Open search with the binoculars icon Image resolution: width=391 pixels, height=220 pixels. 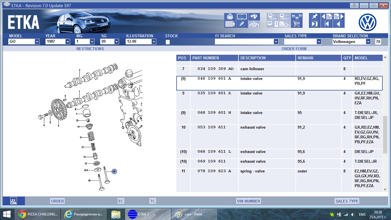pos(254,17)
